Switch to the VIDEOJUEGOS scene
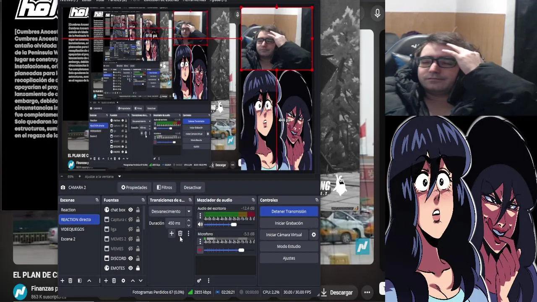 [79, 229]
